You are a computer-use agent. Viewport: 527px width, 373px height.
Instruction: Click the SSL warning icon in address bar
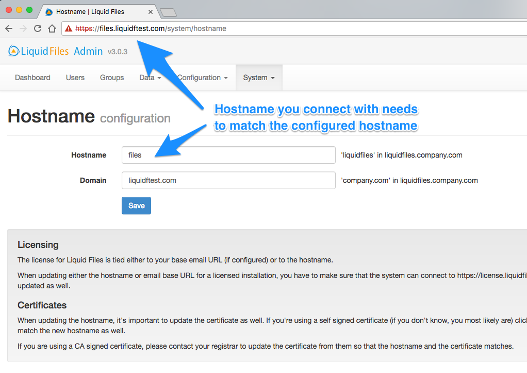point(68,28)
